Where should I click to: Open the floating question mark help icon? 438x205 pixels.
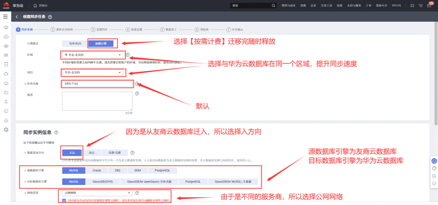point(434,168)
